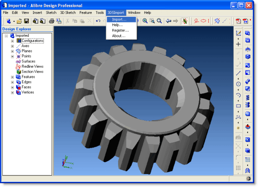Click the Design Explorer panel title
The height and width of the screenshot is (187, 258).
click(17, 29)
